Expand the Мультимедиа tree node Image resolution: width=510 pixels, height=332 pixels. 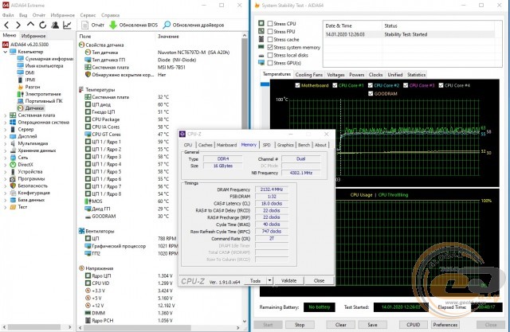pos(6,143)
